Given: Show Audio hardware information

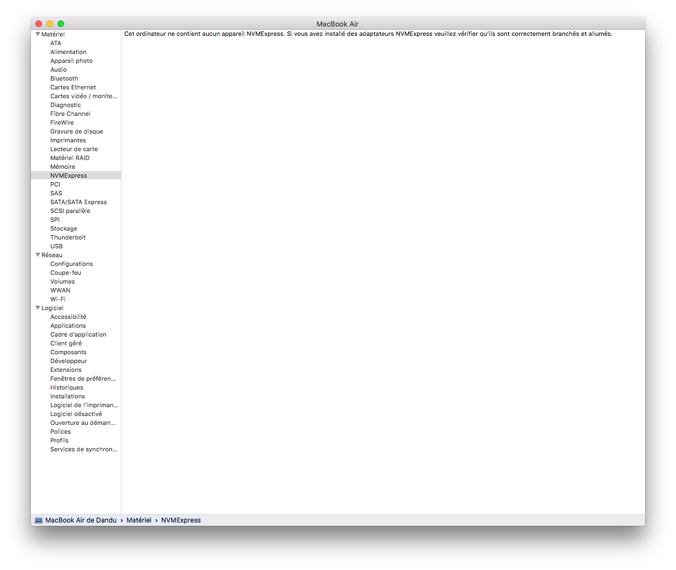Looking at the screenshot, I should [59, 70].
